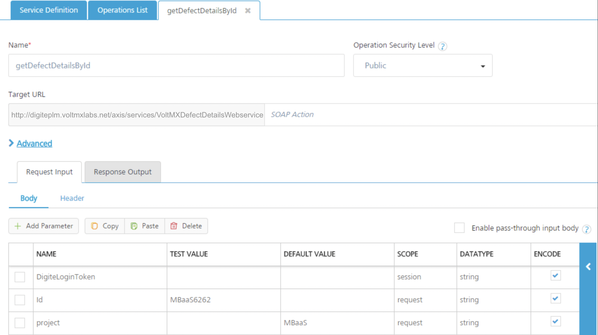
Task: Select the project row checkbox
Action: (x=20, y=323)
